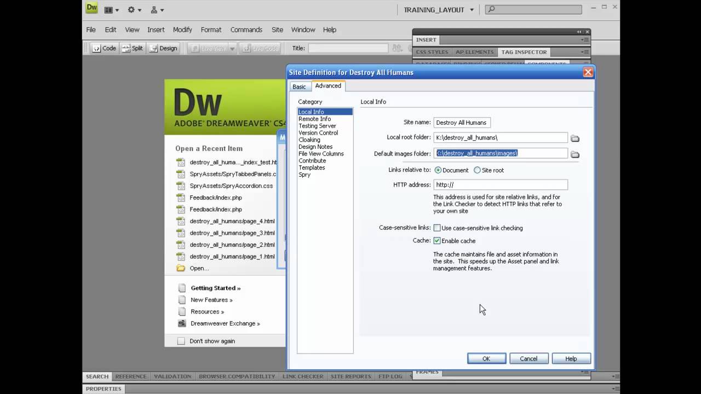Open the Window menu
The height and width of the screenshot is (394, 701).
pyautogui.click(x=303, y=30)
